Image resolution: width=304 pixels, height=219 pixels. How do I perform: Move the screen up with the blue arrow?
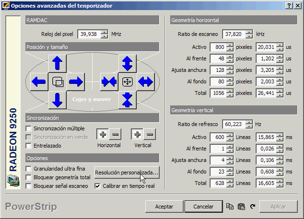[58, 63]
